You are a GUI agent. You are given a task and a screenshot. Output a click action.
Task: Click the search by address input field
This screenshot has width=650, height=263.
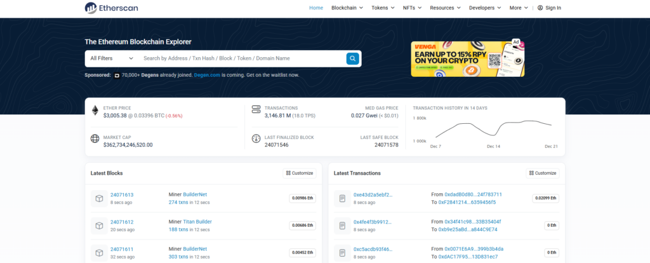(241, 58)
